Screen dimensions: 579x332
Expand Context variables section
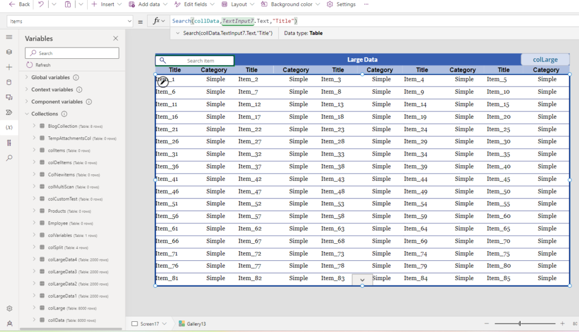(27, 89)
